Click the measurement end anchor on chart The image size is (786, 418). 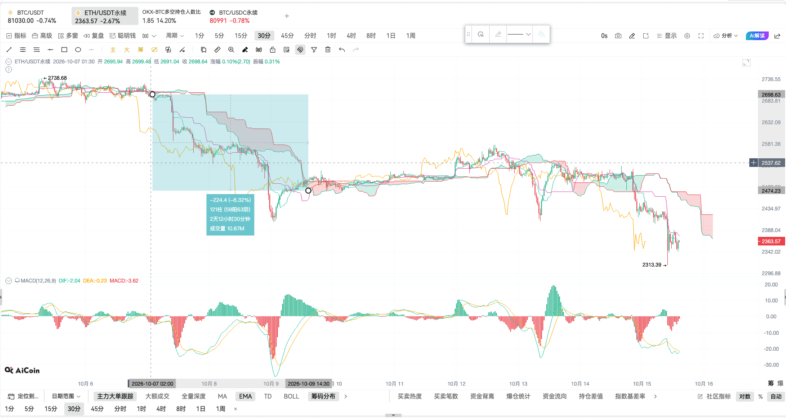308,190
